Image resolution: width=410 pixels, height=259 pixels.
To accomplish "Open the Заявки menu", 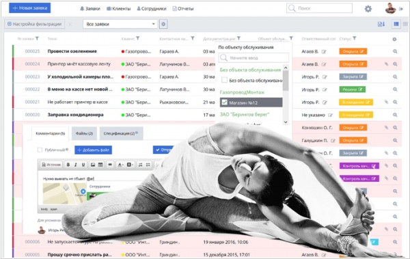I will 90,9.
